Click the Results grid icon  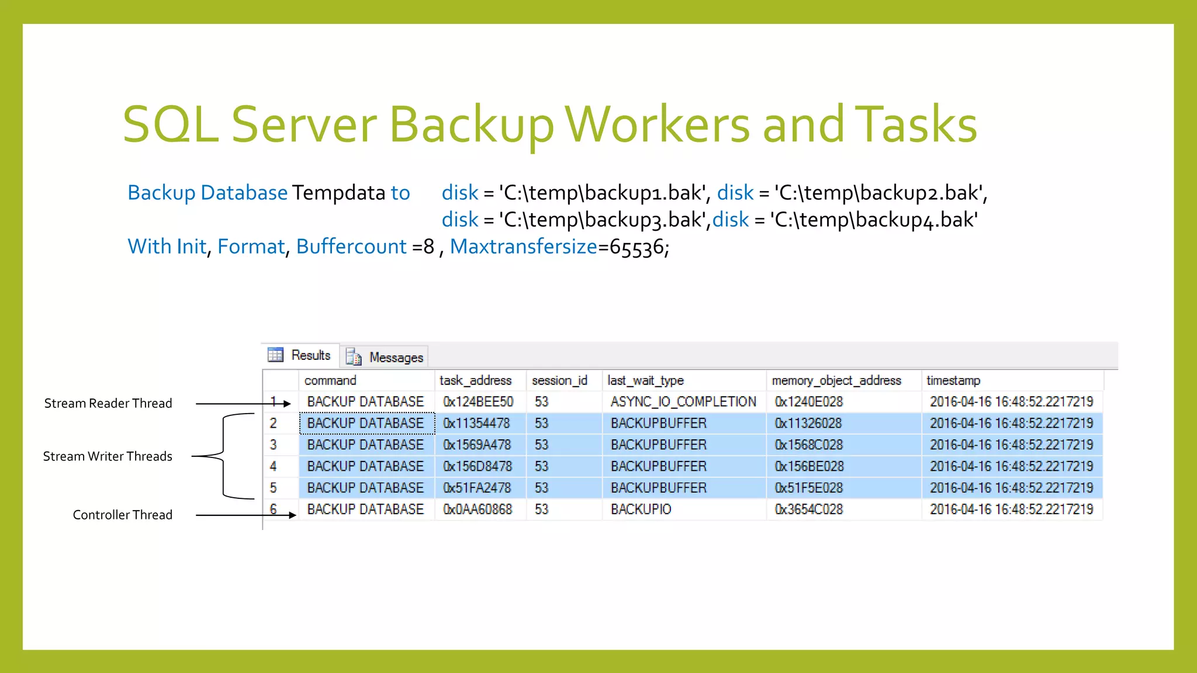click(x=275, y=355)
